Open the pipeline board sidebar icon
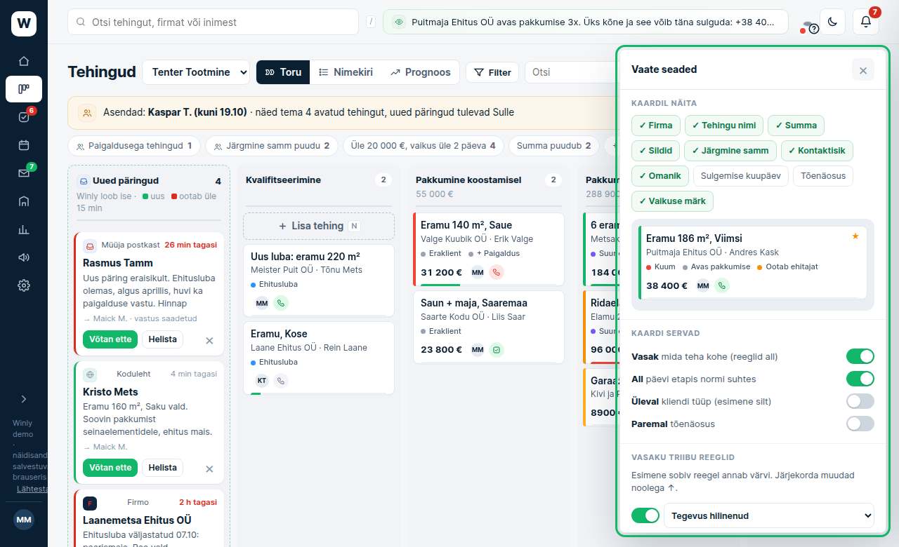The image size is (899, 547). click(x=24, y=89)
